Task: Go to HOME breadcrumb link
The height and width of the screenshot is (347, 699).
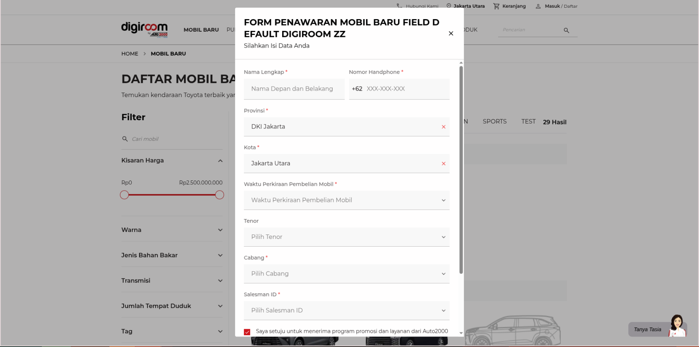Action: tap(130, 54)
